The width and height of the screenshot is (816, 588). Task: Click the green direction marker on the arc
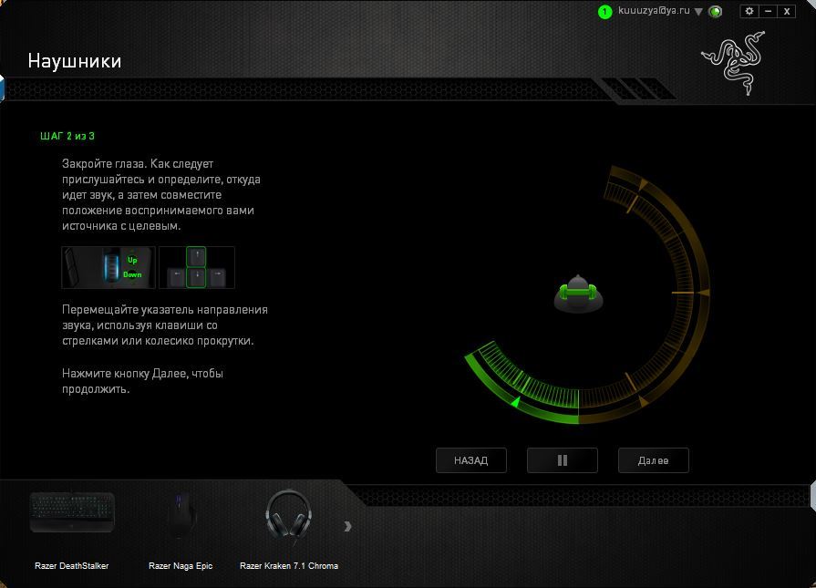515,400
